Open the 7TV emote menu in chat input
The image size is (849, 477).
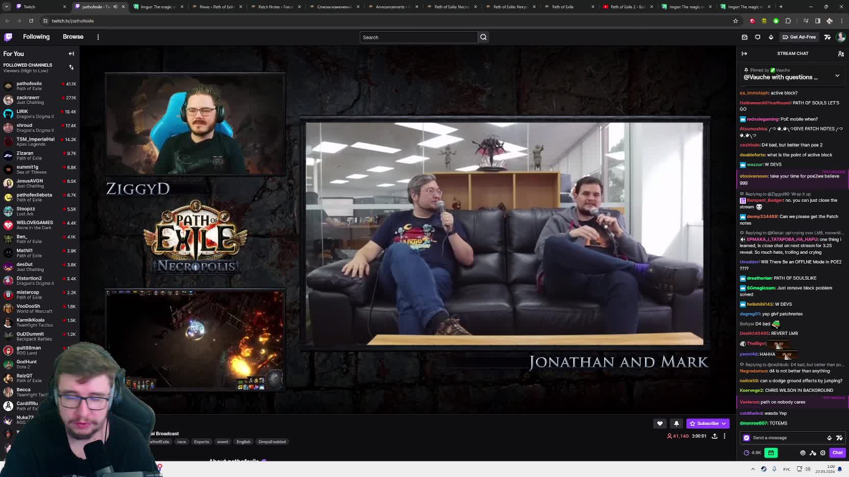[x=839, y=438]
